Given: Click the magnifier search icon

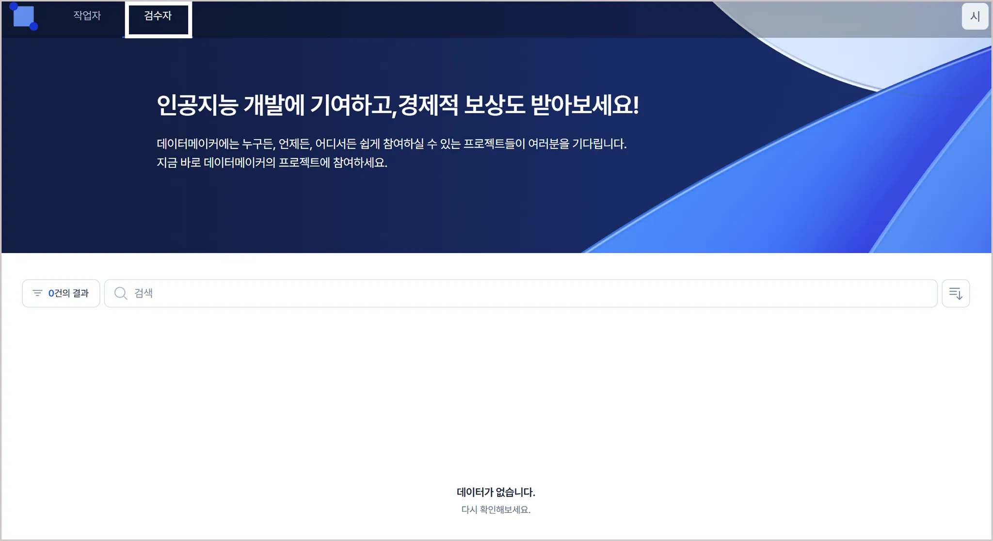Looking at the screenshot, I should pyautogui.click(x=120, y=293).
